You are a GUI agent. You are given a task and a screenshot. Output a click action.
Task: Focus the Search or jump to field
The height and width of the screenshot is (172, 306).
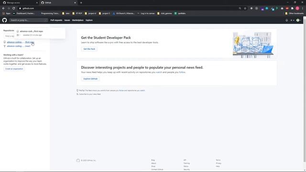tap(29, 20)
